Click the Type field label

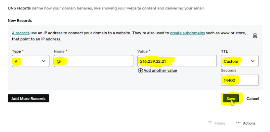(x=16, y=51)
